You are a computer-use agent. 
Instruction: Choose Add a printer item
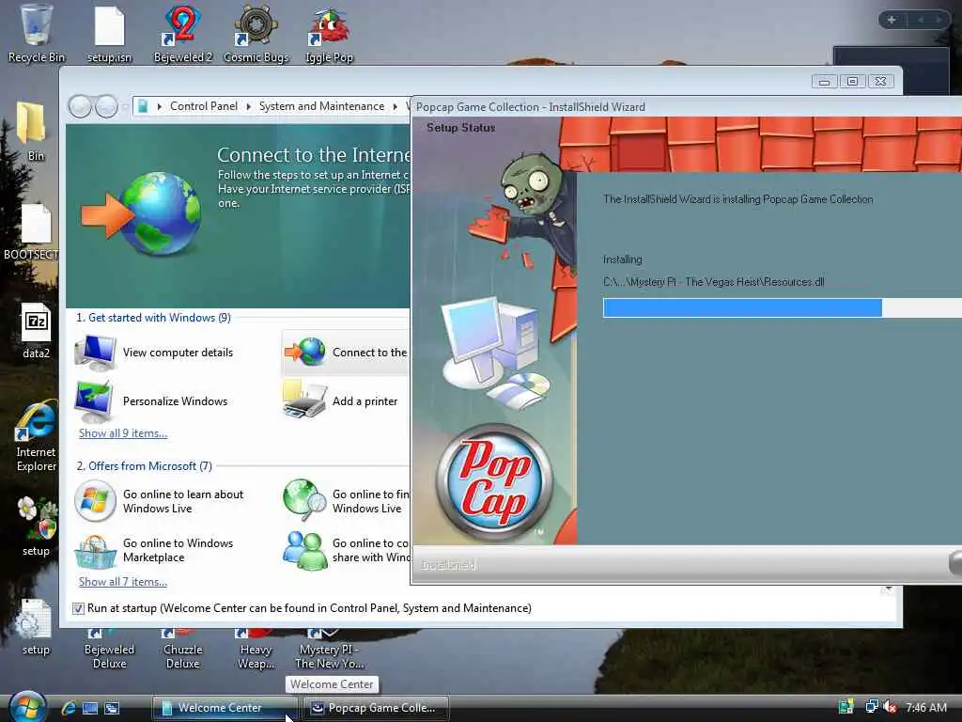[340, 400]
